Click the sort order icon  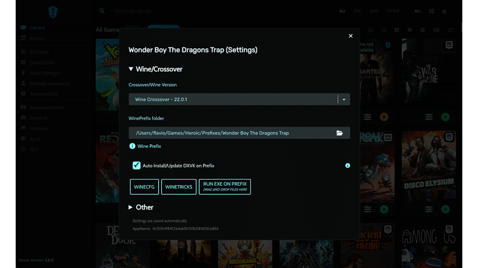pos(384,30)
